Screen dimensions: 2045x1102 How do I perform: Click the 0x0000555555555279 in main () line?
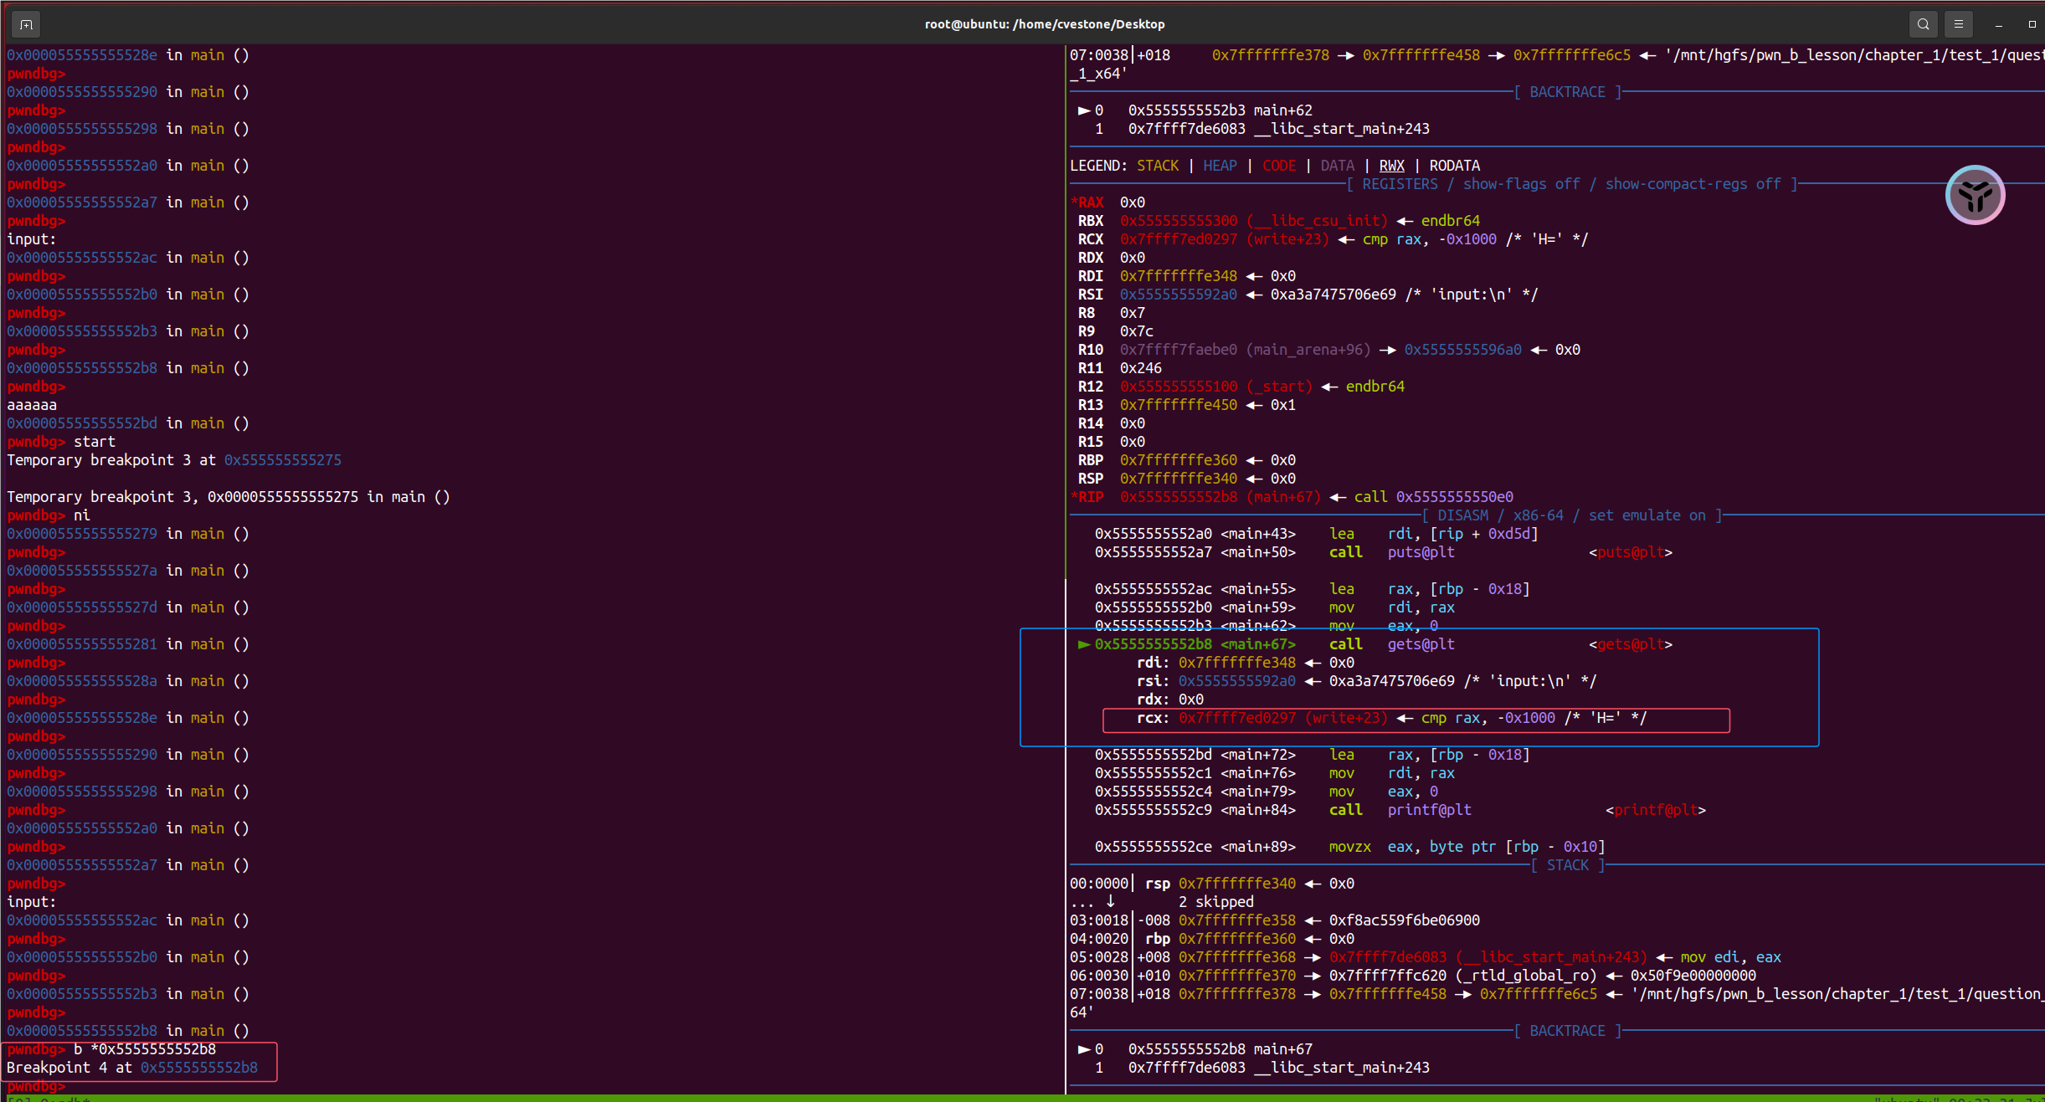pyautogui.click(x=128, y=534)
